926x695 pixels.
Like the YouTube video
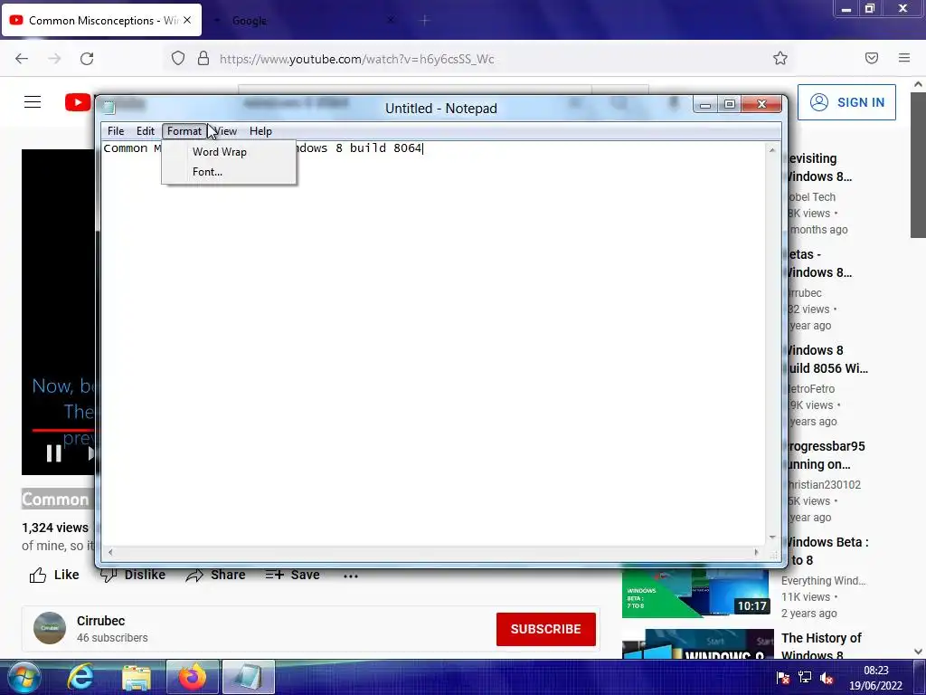[54, 575]
